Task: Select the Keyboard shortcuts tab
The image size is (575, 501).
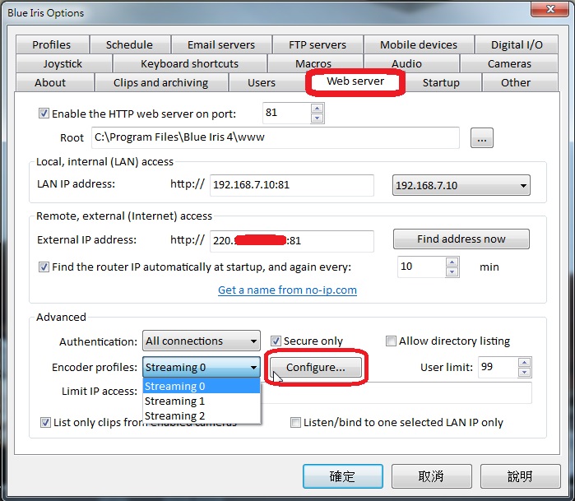Action: pyautogui.click(x=189, y=64)
